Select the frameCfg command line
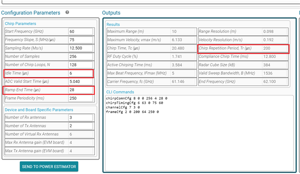Screen dimensions: 300x174 132,112
